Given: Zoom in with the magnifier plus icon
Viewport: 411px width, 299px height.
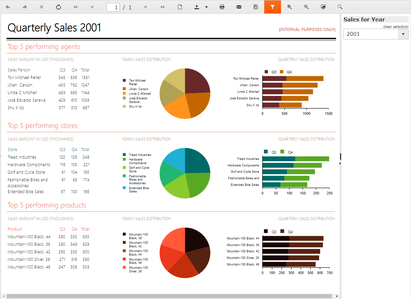Looking at the screenshot, I should tap(289, 7).
